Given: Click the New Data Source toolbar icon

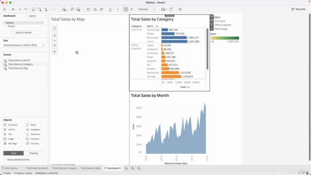Looking at the screenshot, I should click(x=40, y=9).
